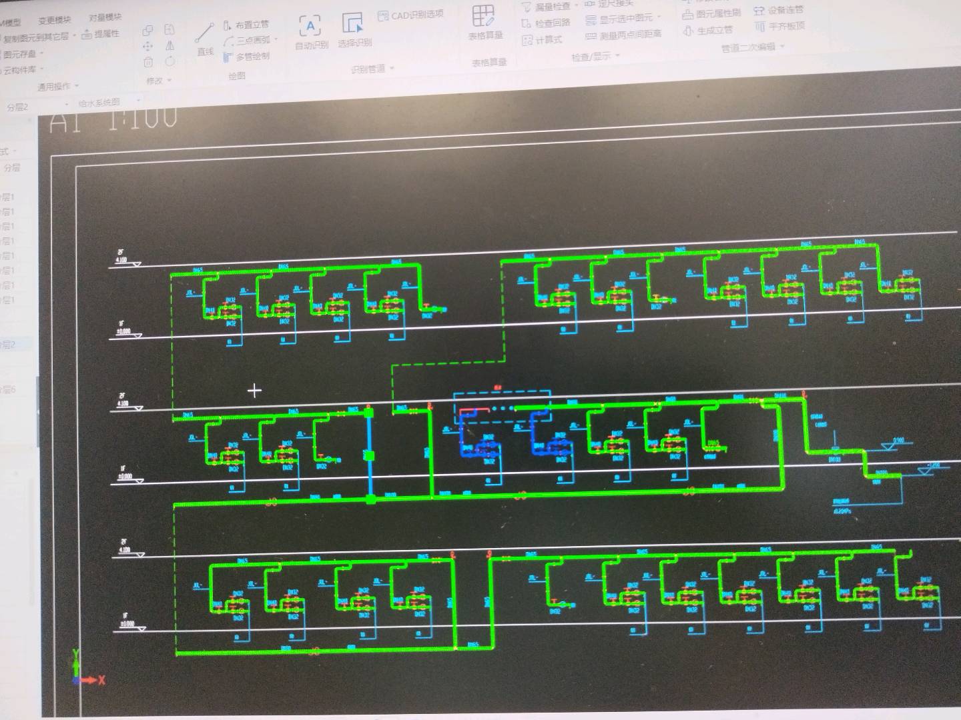Viewport: 961px width, 720px height.
Task: Click the 分层 header in left panel
Action: tap(12, 167)
